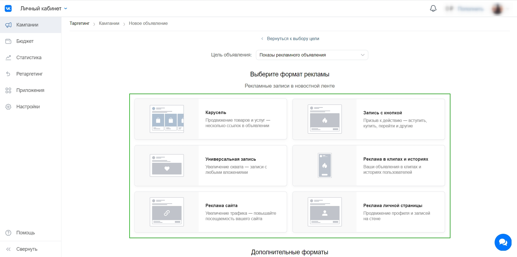Open notifications bell

433,8
